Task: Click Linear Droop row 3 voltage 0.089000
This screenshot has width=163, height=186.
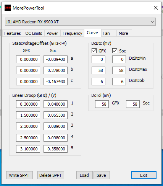Action: pyautogui.click(x=55, y=126)
